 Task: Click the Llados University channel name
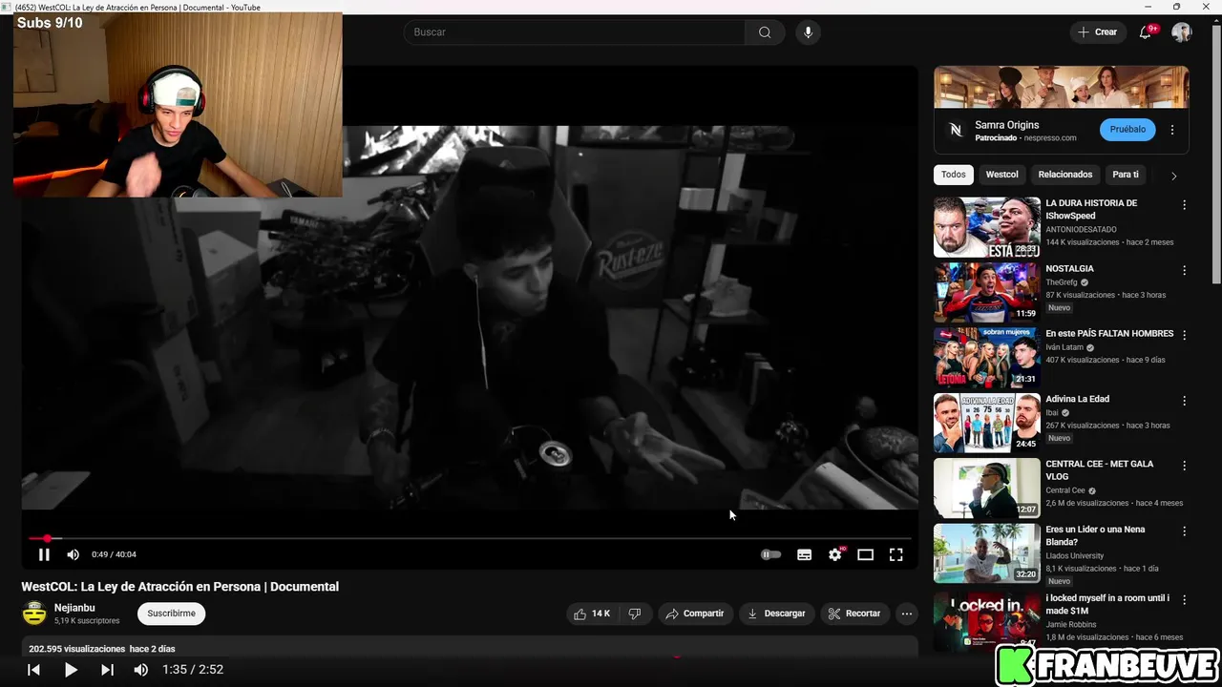(1075, 556)
